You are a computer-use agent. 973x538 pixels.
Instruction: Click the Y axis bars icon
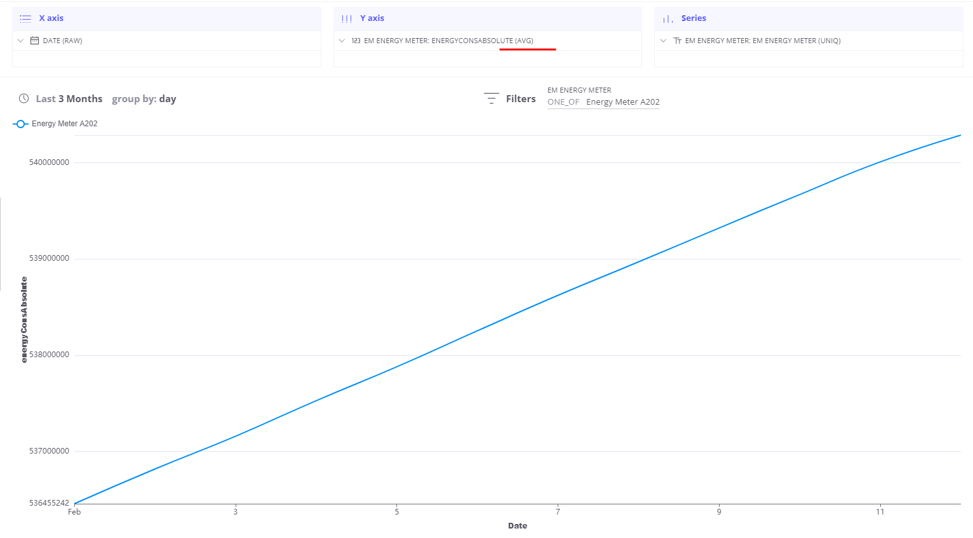click(347, 18)
